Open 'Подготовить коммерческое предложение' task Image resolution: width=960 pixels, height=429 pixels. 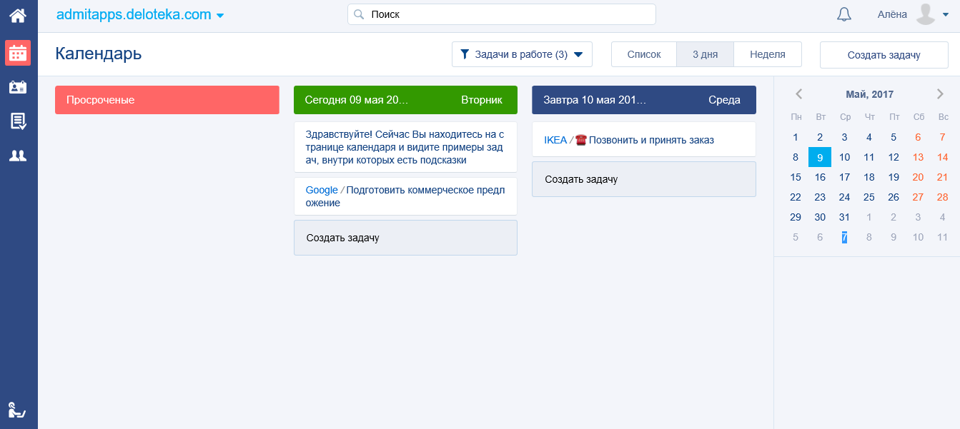coord(405,196)
